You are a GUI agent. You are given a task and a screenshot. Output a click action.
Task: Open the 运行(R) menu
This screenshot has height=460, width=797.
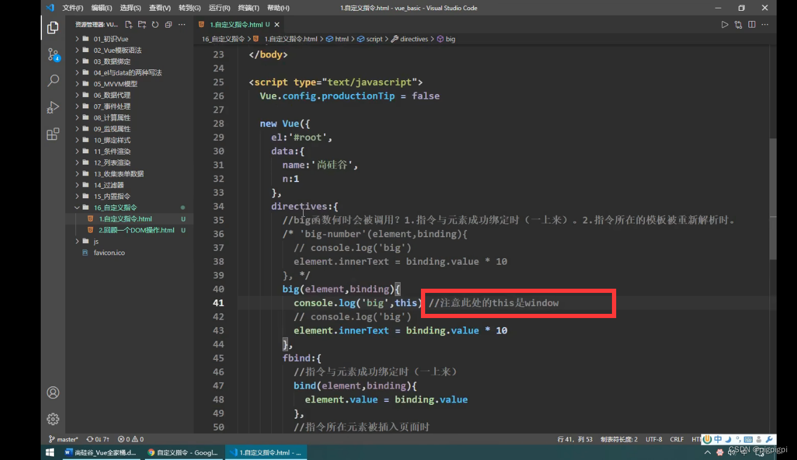[x=219, y=8]
